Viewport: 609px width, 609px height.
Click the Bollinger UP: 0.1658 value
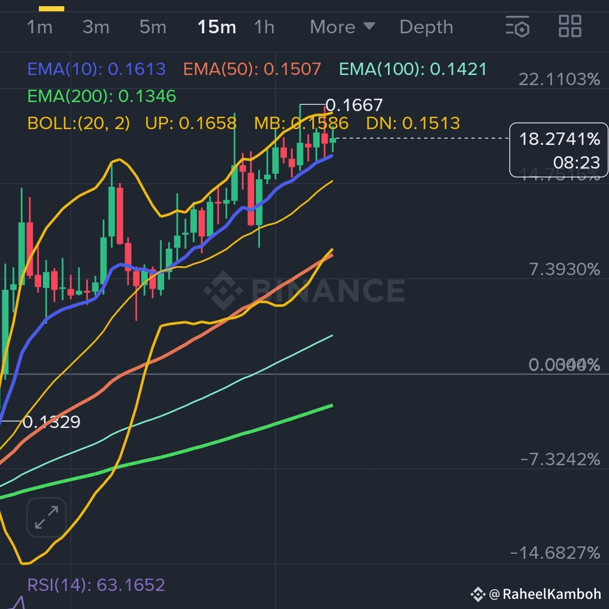click(191, 123)
